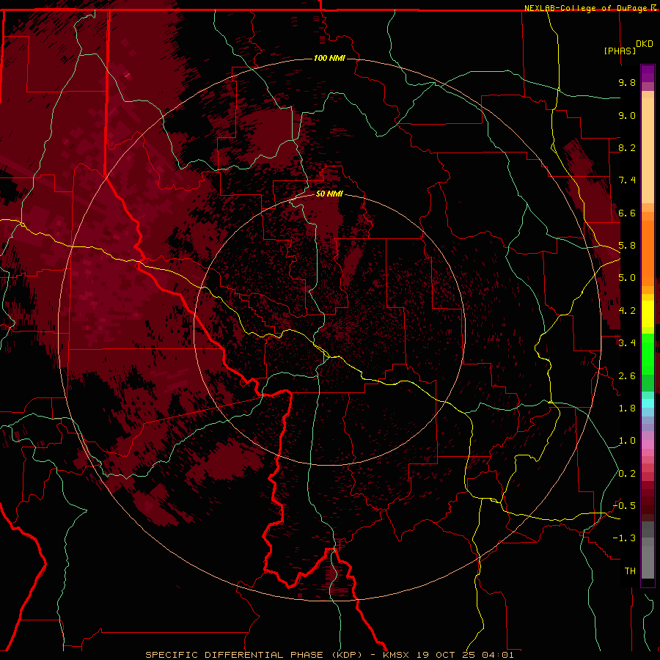
Task: Click the 5.0 value on the color scale
Action: 627,278
